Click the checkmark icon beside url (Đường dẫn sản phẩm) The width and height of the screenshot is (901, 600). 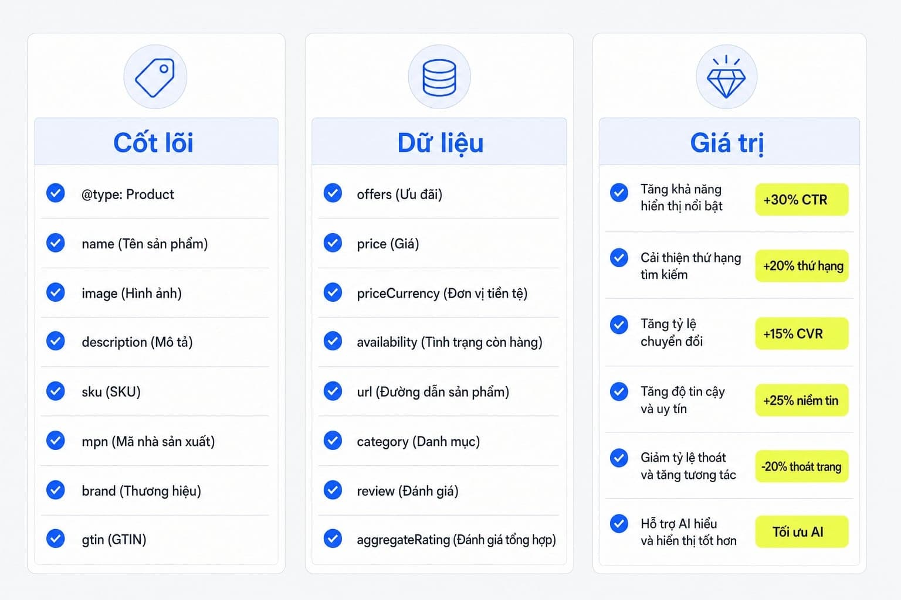(x=333, y=391)
